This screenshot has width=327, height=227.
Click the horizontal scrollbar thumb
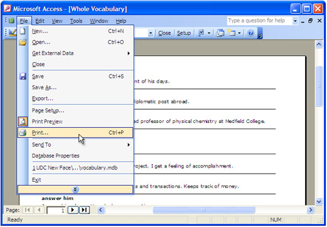point(204,209)
